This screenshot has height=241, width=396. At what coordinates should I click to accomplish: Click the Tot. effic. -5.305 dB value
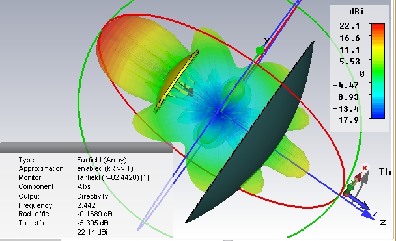(x=92, y=223)
